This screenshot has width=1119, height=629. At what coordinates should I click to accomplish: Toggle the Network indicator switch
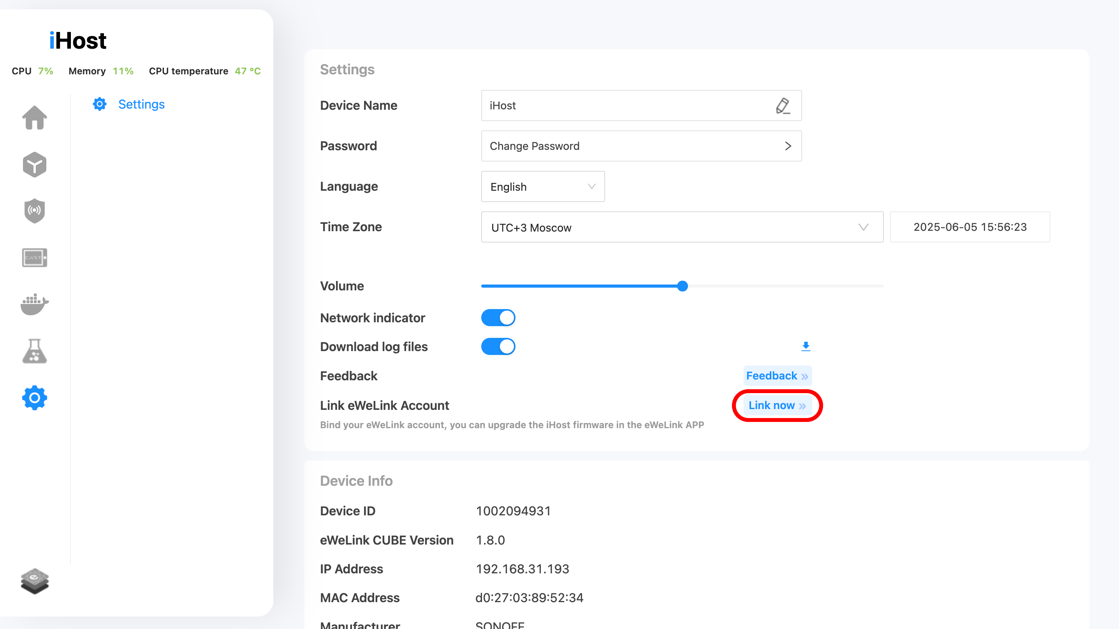coord(498,318)
